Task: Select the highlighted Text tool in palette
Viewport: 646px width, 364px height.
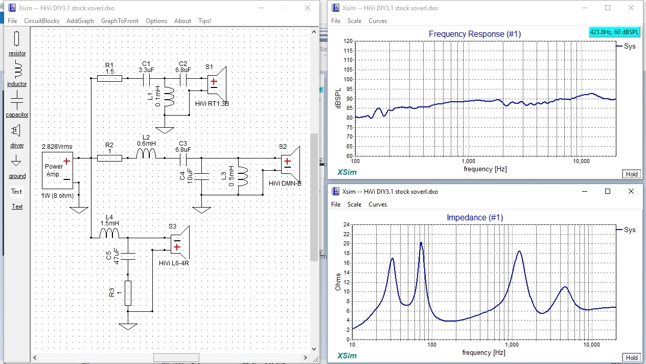Action: coord(17,192)
